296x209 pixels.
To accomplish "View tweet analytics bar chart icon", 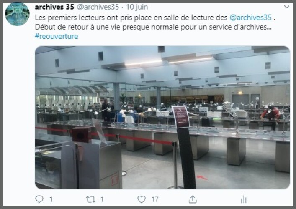I will click(244, 199).
